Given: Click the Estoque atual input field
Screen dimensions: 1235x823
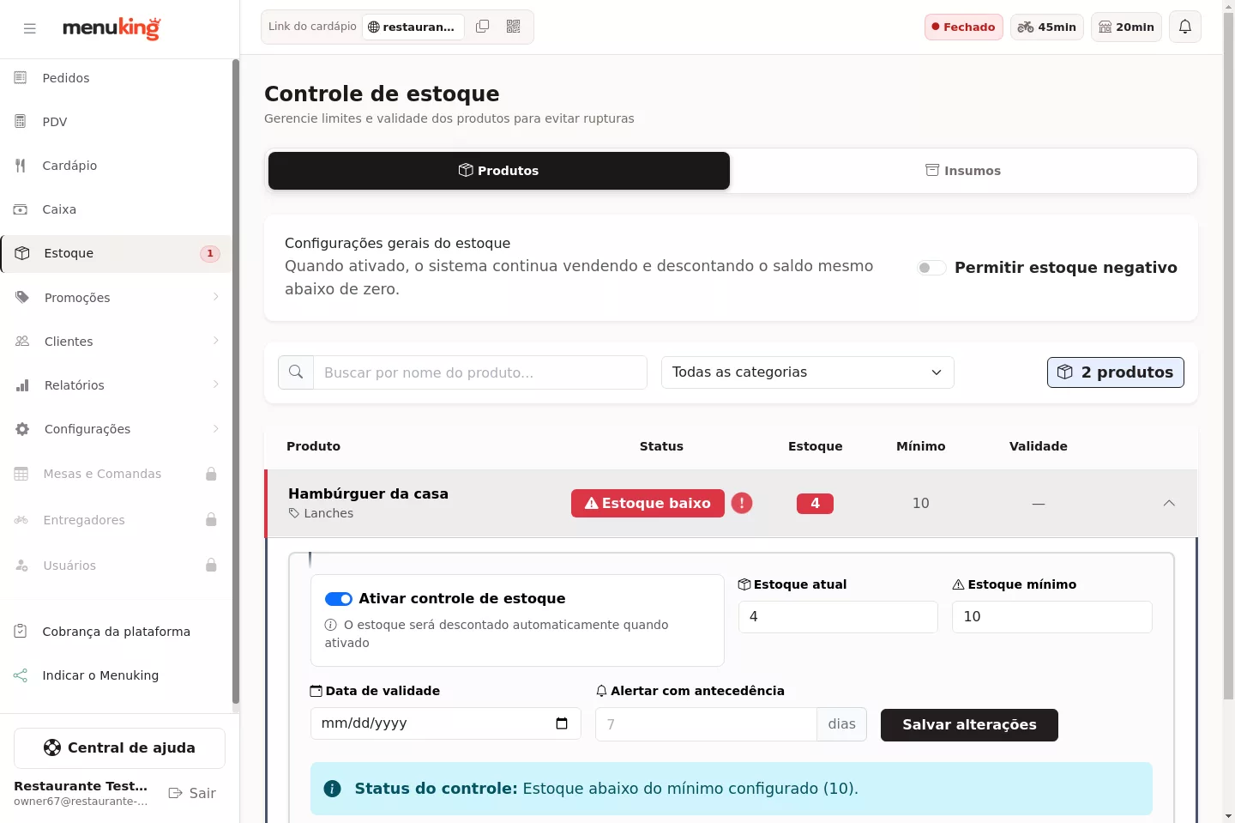Looking at the screenshot, I should (838, 617).
